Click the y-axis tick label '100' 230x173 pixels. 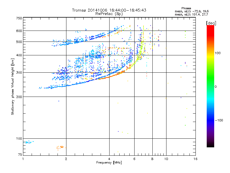pyautogui.click(x=19, y=139)
